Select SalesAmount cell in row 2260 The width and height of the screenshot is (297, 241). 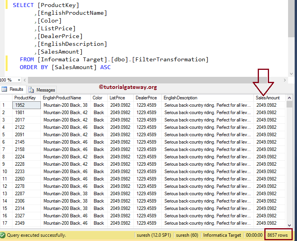tap(269, 179)
